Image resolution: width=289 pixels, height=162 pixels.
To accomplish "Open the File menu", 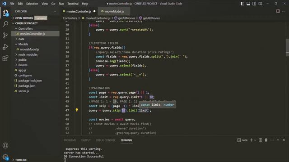I will [12, 4].
